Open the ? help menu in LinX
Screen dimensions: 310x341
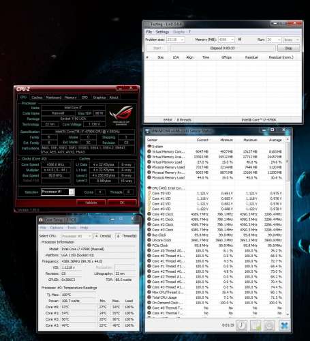(189, 31)
